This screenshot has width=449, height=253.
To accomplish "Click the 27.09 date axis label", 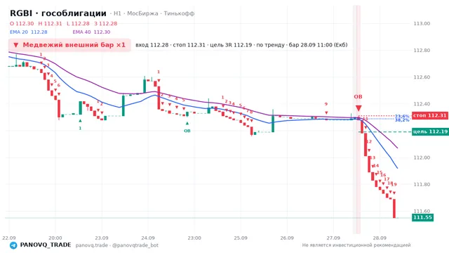I will 333,238.
